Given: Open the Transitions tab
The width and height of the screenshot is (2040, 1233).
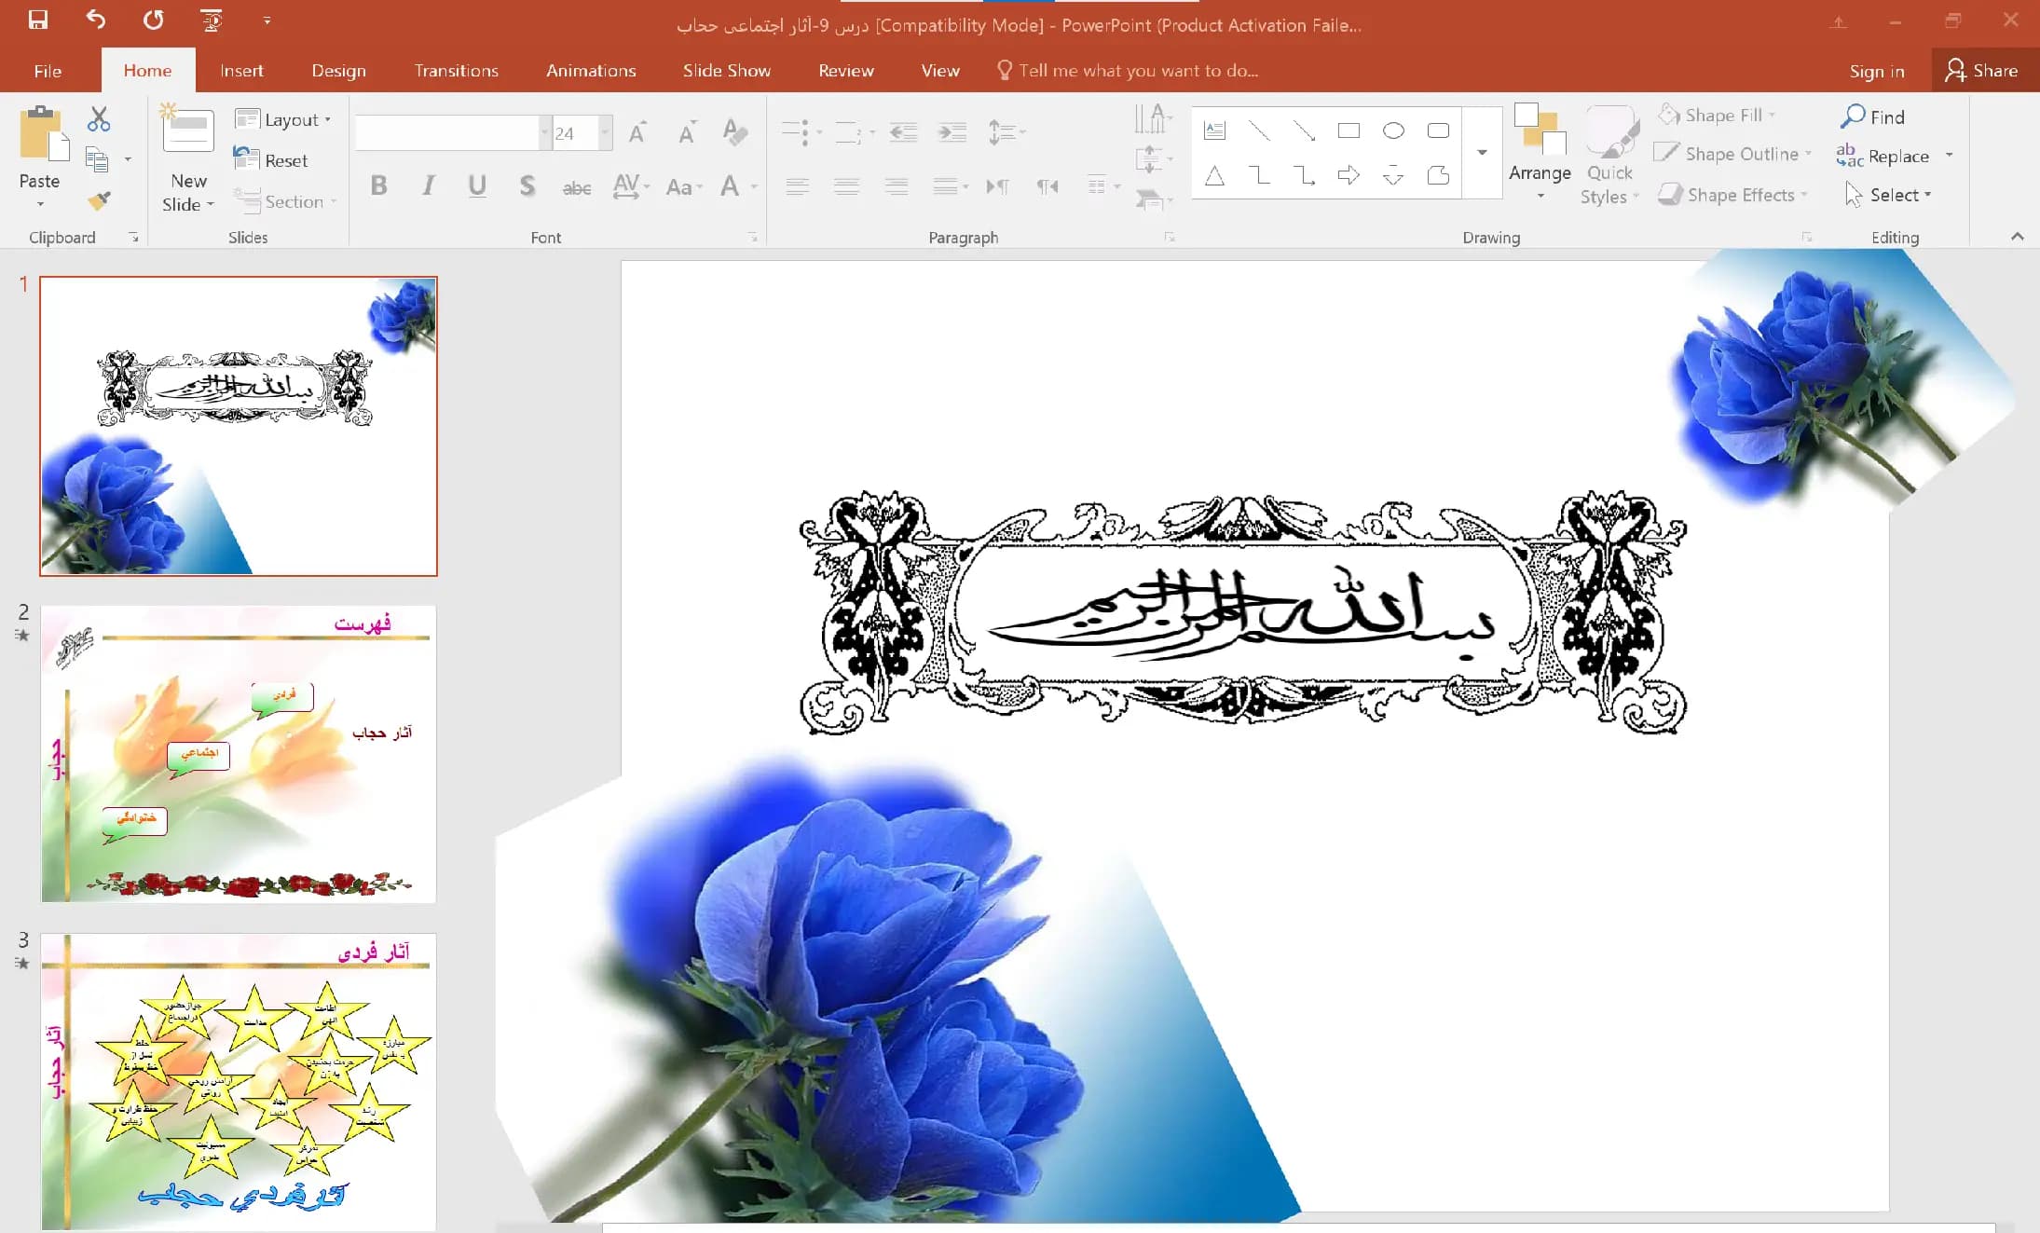Looking at the screenshot, I should pos(456,71).
